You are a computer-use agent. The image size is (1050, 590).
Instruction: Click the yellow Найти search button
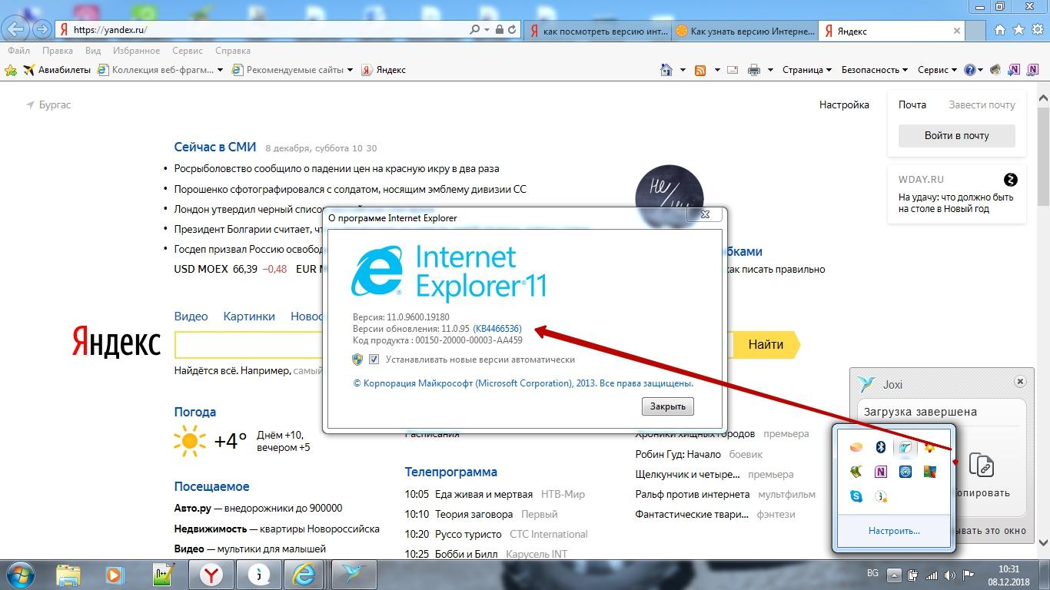[x=766, y=344]
